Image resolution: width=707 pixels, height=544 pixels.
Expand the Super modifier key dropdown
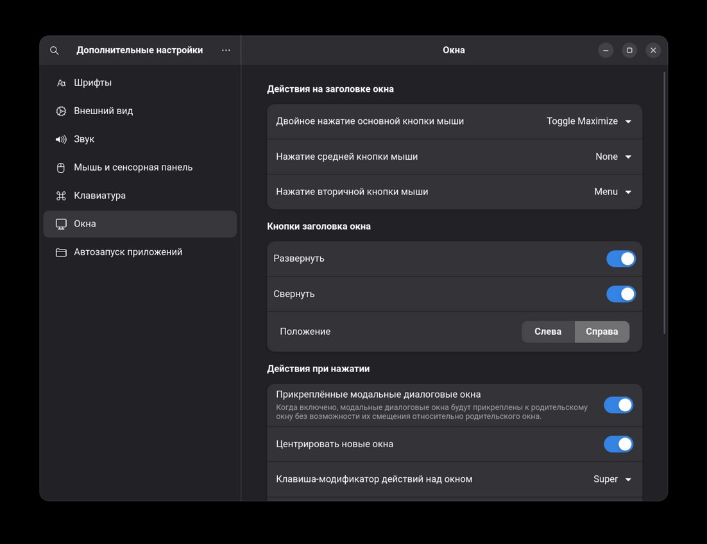(612, 479)
